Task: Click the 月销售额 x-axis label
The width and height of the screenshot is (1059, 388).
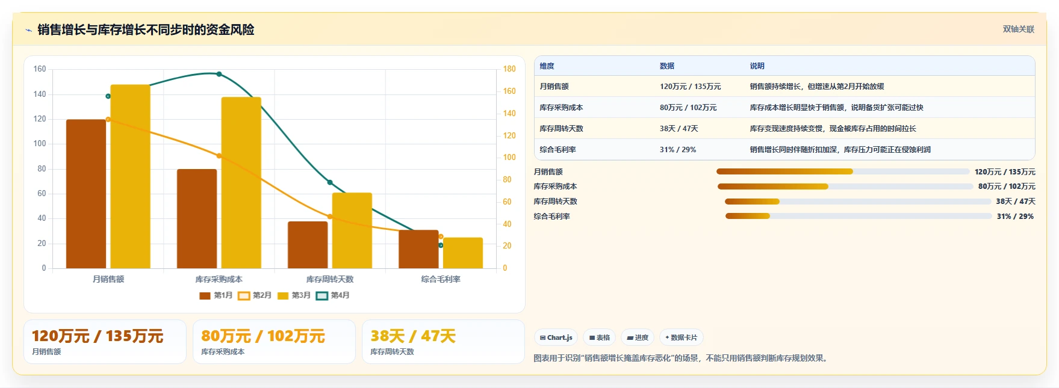Action: pyautogui.click(x=108, y=279)
